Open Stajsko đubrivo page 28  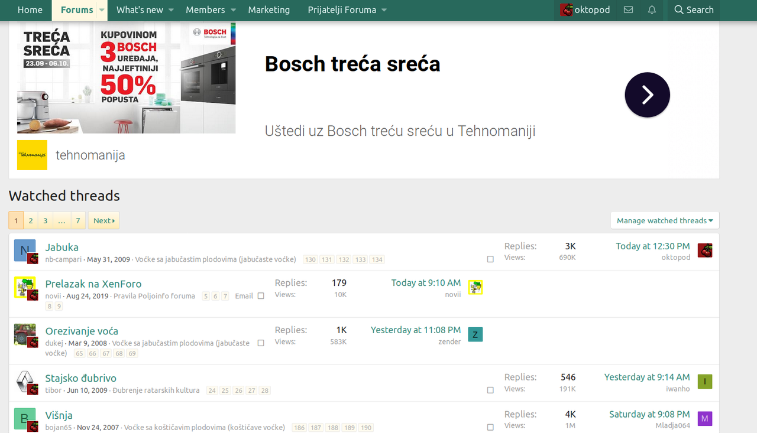tap(265, 390)
